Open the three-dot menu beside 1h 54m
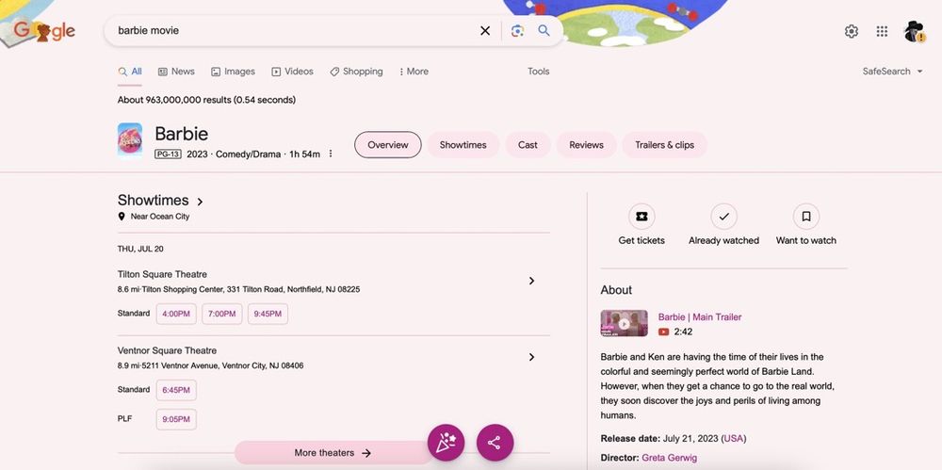942x470 pixels. [331, 154]
